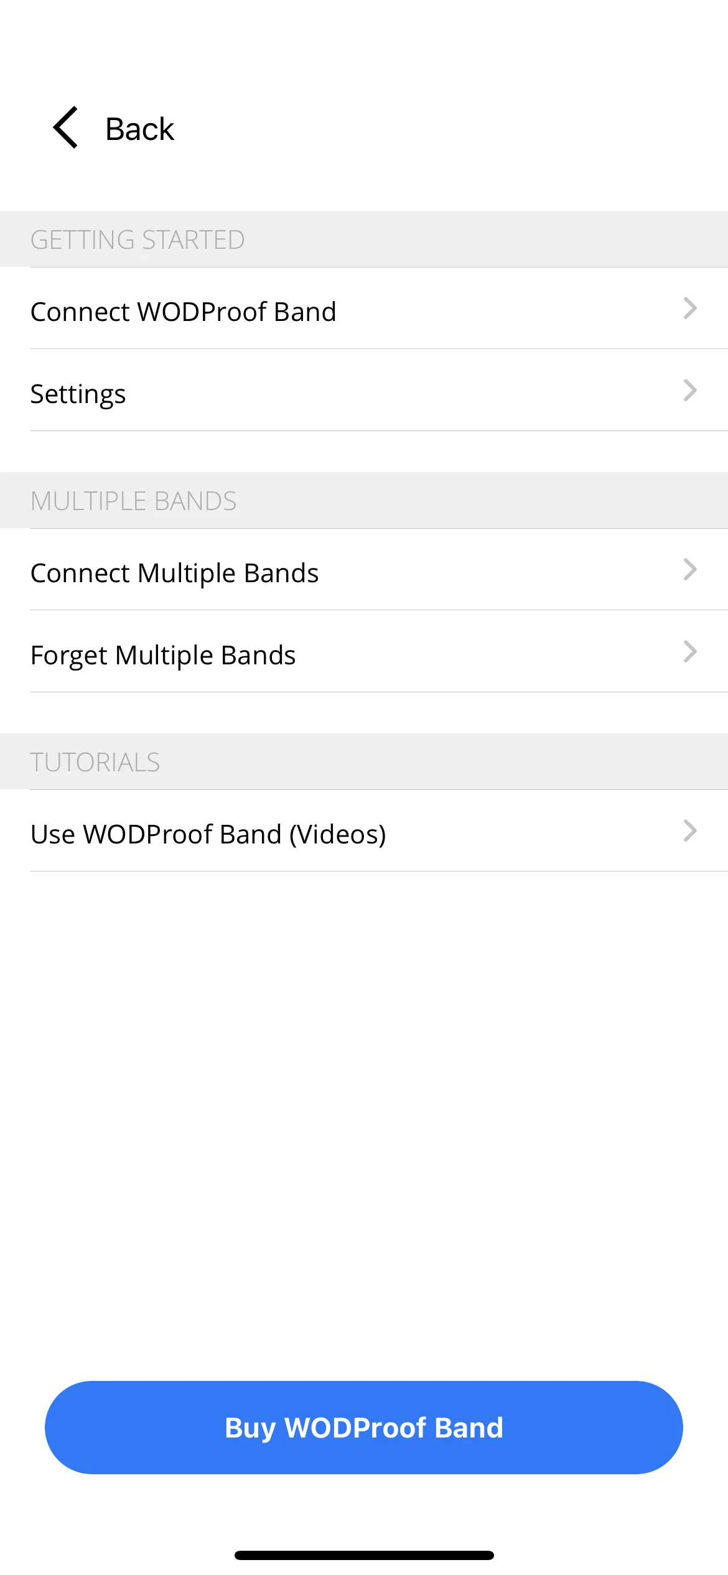The height and width of the screenshot is (1575, 728).
Task: Tap the home indicator bar
Action: [x=364, y=1555]
